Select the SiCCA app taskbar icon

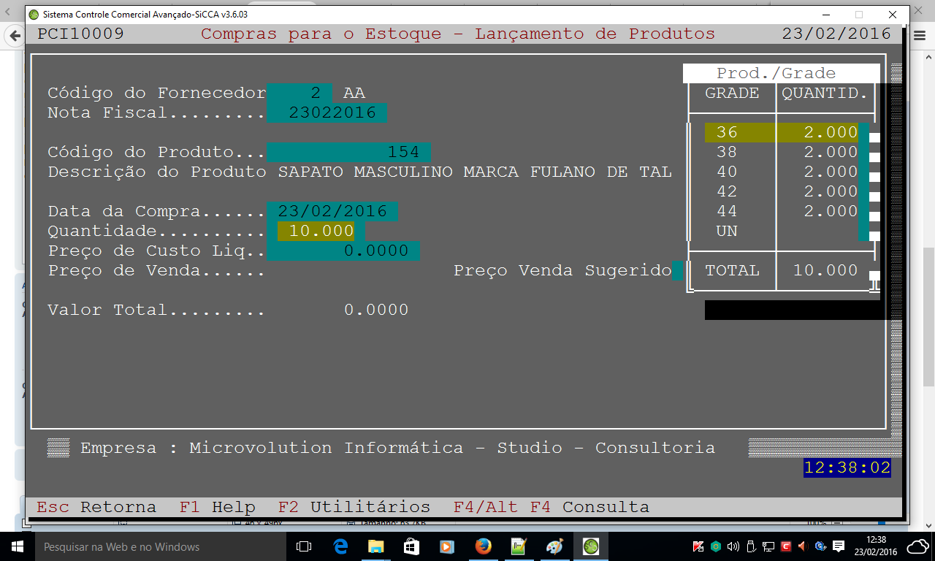coord(591,546)
